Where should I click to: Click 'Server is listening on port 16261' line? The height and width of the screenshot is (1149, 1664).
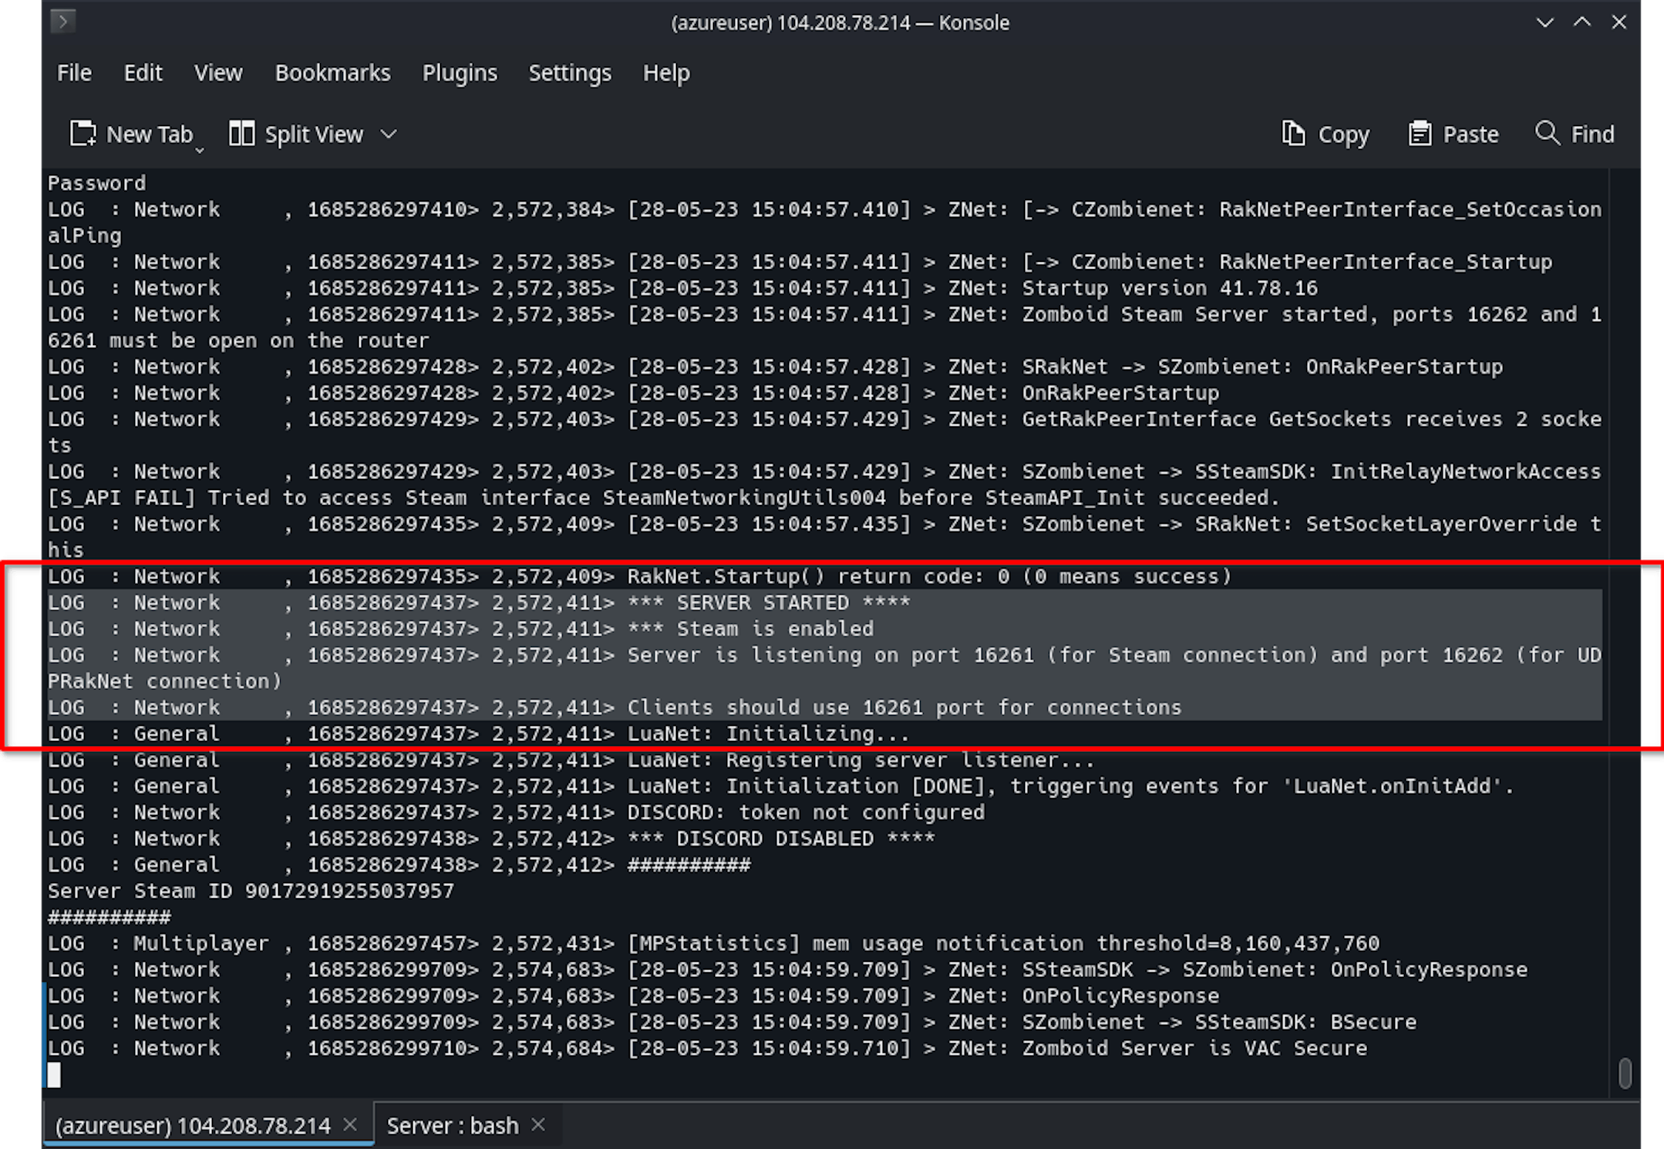(824, 668)
